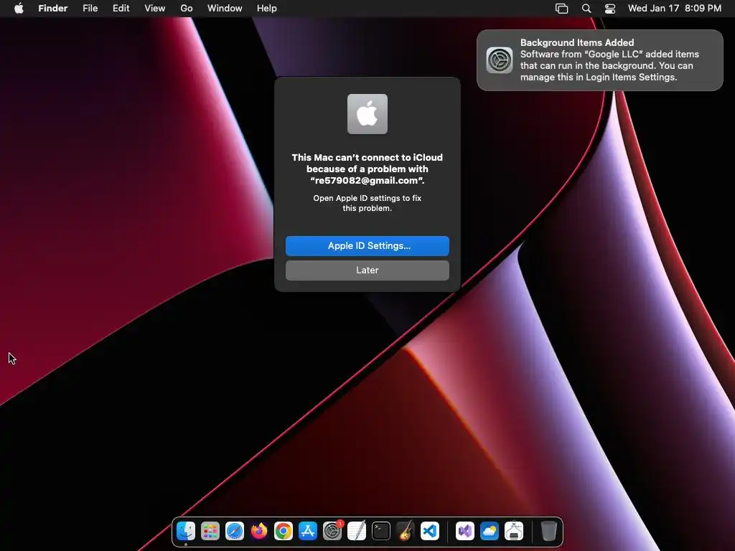The image size is (735, 551).
Task: Open the Finder menu
Action: pyautogui.click(x=52, y=9)
